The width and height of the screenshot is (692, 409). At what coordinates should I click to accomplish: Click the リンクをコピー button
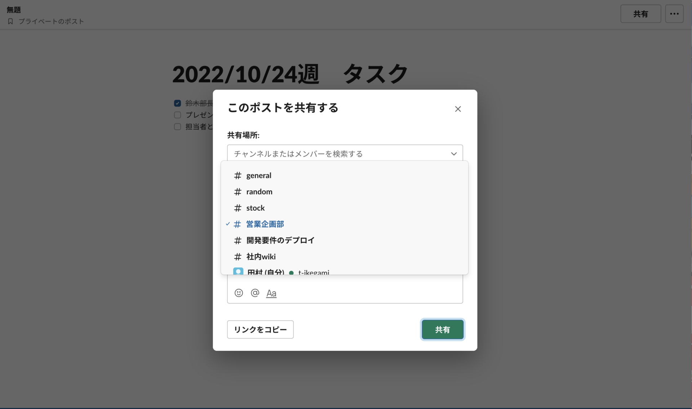[260, 329]
